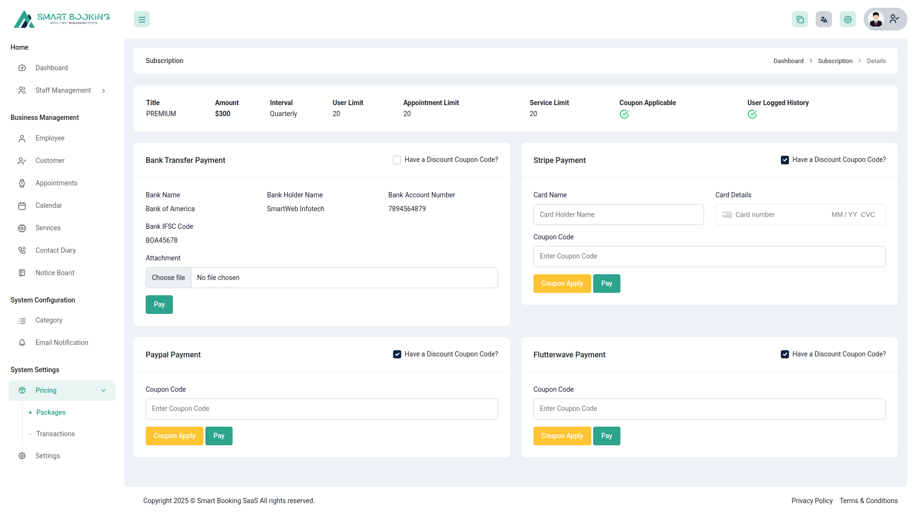Viewport: 917px width, 516px height.
Task: Click the Coupon Apply button under Flutterwave Payment
Action: pos(562,436)
